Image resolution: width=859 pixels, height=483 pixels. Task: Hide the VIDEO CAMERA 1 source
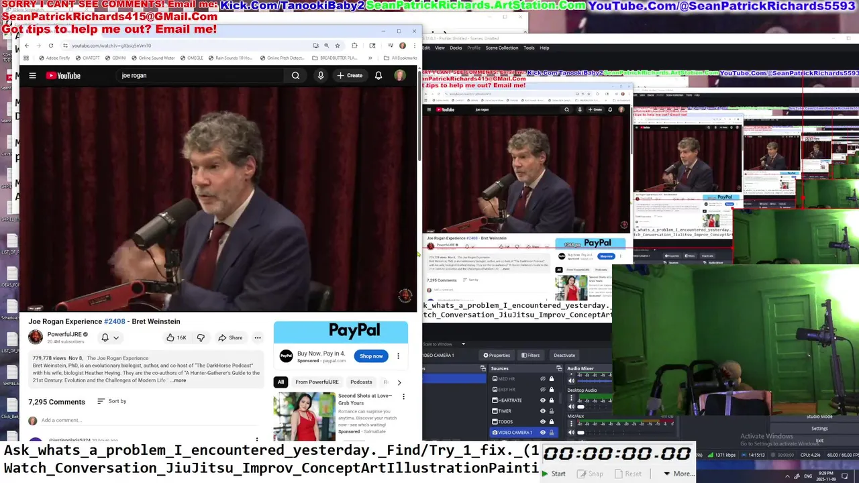pos(543,433)
